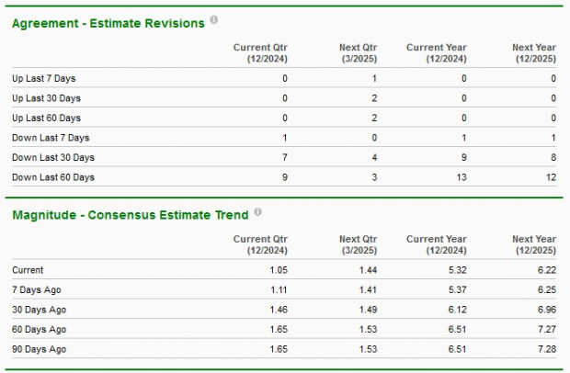This screenshot has width=570, height=373.
Task: Click Current Qtr (12/2024) header in Magnitude table
Action: pos(260,244)
